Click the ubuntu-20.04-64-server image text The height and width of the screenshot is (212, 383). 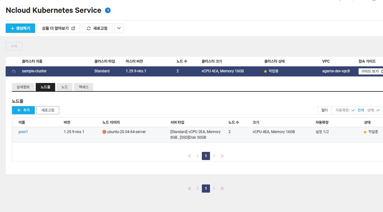pyautogui.click(x=127, y=132)
